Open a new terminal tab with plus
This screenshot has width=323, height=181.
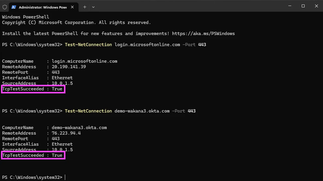(85, 7)
